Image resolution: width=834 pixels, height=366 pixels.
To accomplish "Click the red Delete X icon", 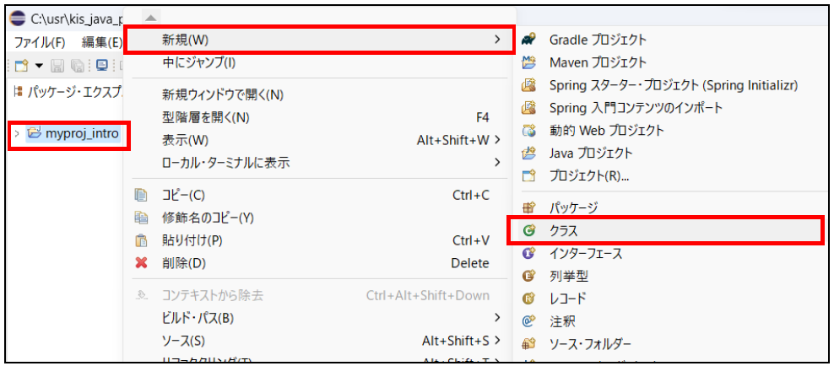I will 142,263.
